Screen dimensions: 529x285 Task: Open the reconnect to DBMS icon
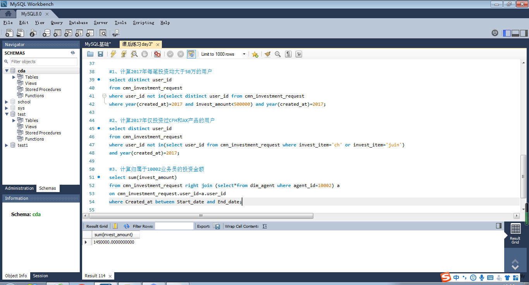click(115, 33)
